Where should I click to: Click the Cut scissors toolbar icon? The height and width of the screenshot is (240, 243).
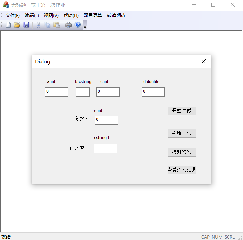[38, 25]
